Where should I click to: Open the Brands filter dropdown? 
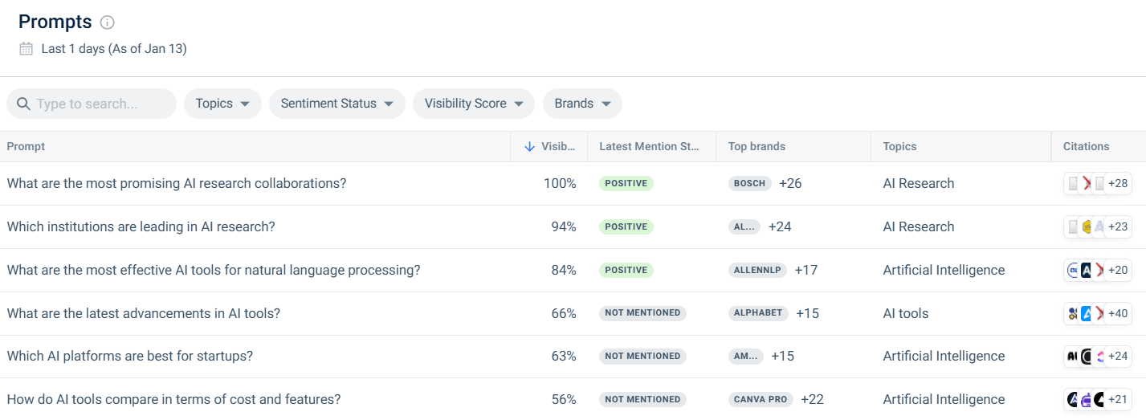point(582,104)
